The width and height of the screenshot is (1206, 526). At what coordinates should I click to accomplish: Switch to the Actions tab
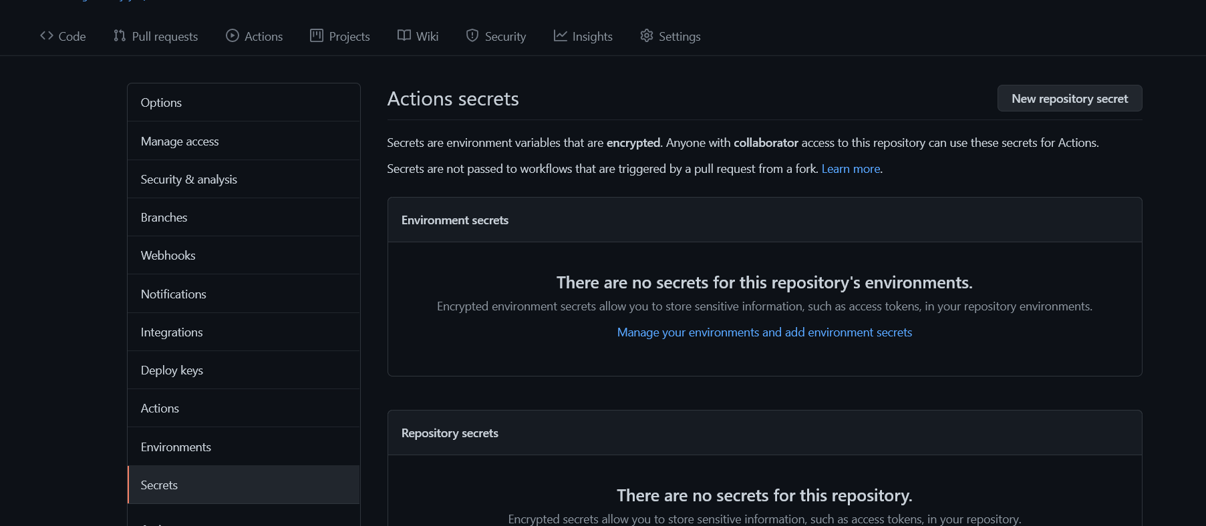tap(255, 36)
